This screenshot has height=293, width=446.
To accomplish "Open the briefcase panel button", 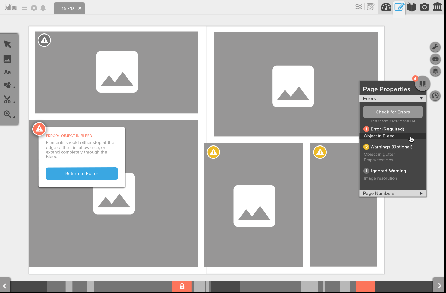I will [435, 59].
